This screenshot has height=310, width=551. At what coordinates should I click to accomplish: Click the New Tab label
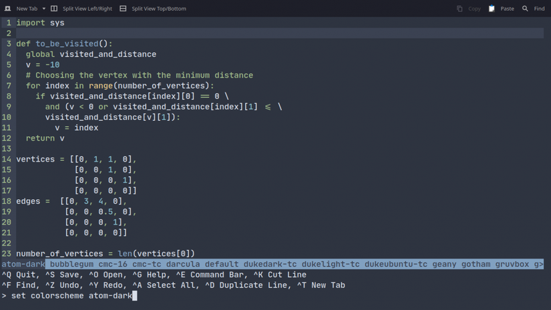click(x=27, y=9)
